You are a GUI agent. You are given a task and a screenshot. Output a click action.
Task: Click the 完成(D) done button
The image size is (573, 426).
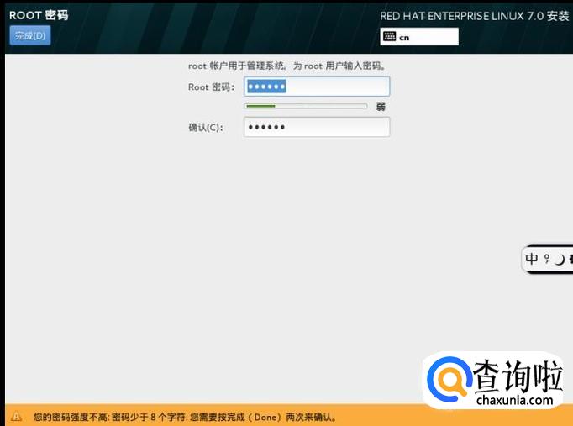(x=30, y=35)
